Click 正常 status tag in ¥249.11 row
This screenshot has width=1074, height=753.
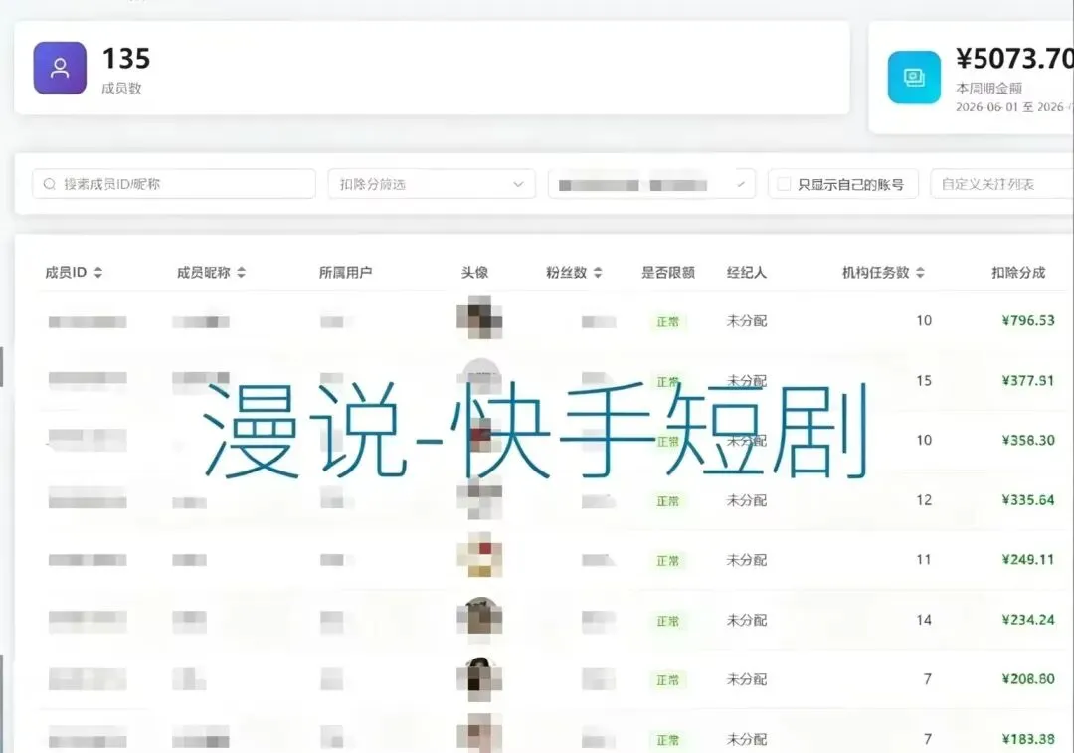pyautogui.click(x=668, y=560)
